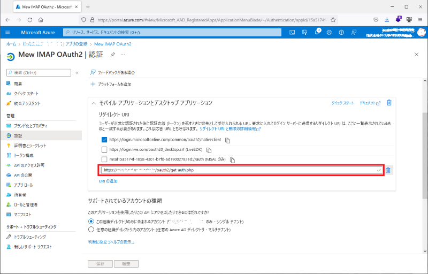Open the Azure portal hamburger menu

coord(7,32)
